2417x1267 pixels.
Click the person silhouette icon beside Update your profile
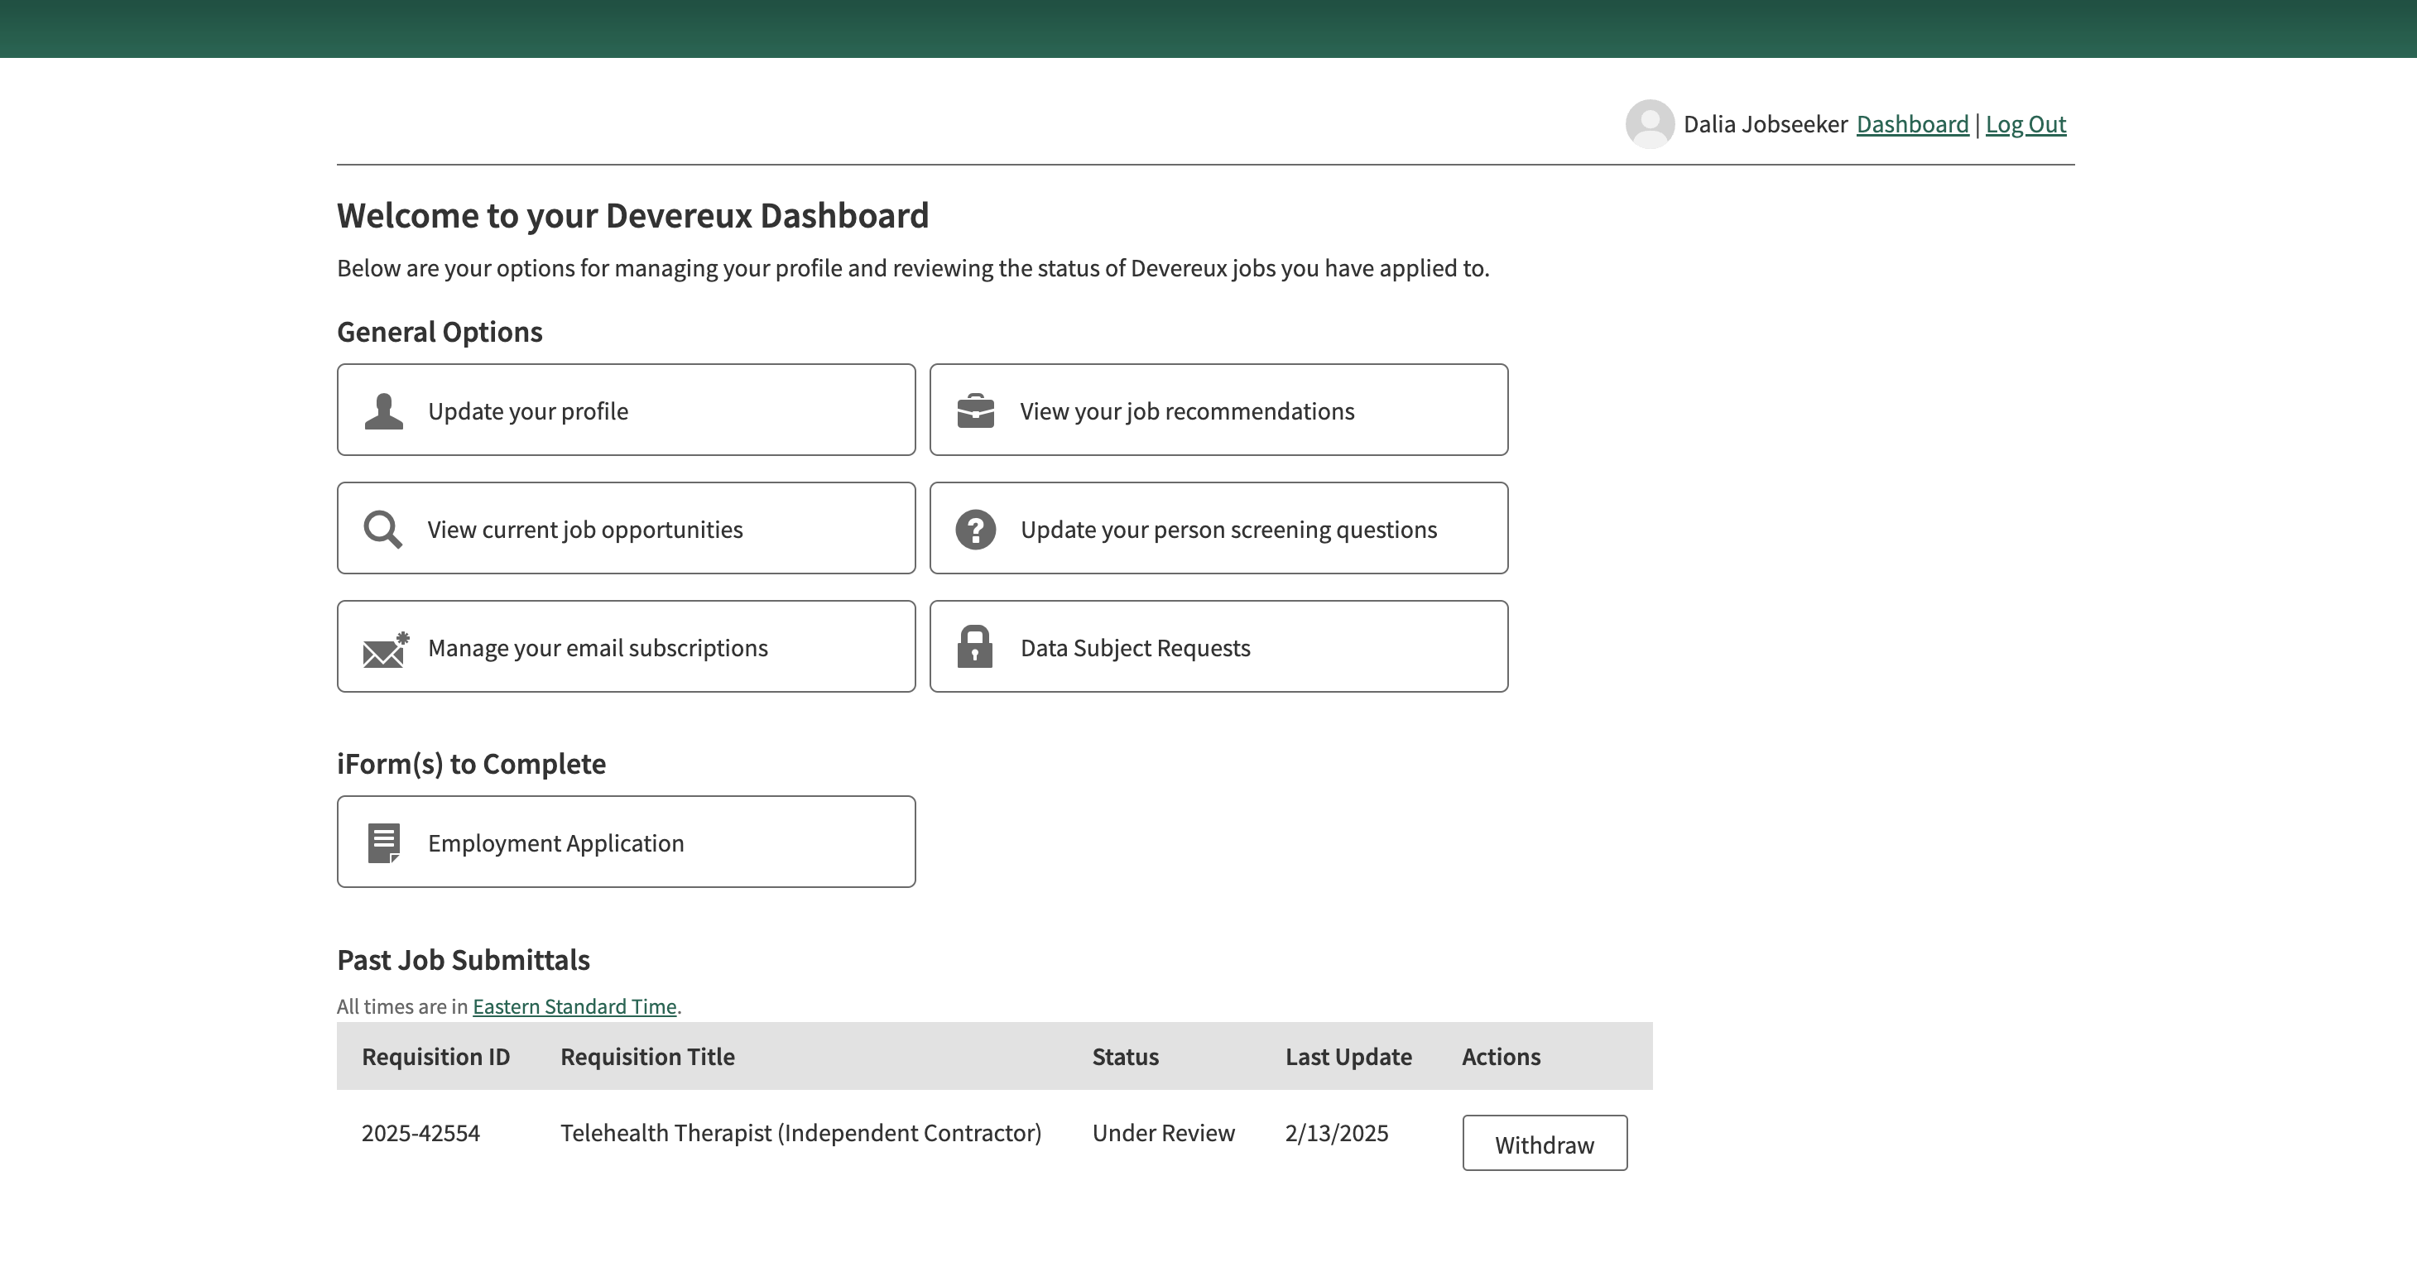click(384, 410)
